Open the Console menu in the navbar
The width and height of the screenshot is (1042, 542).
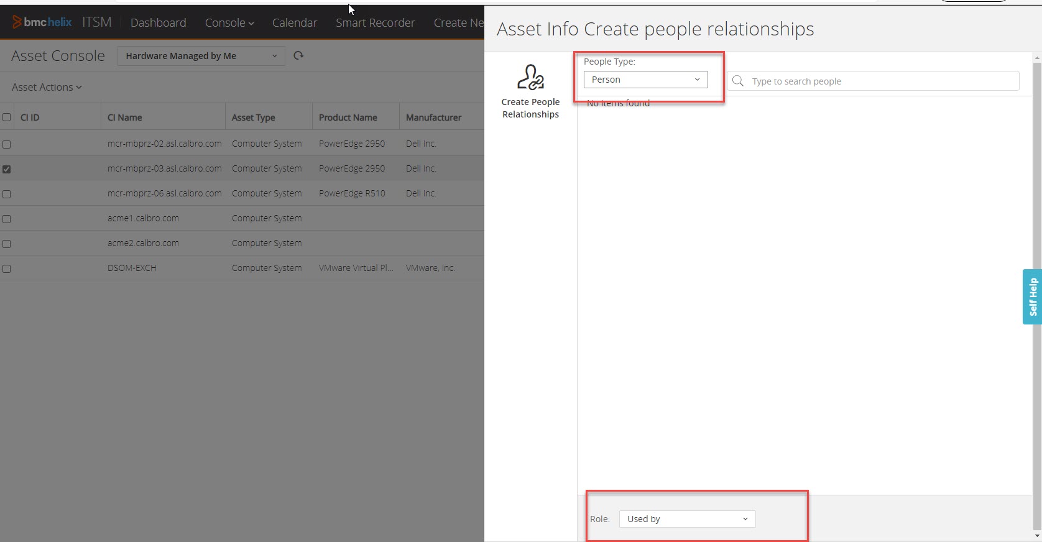(229, 23)
